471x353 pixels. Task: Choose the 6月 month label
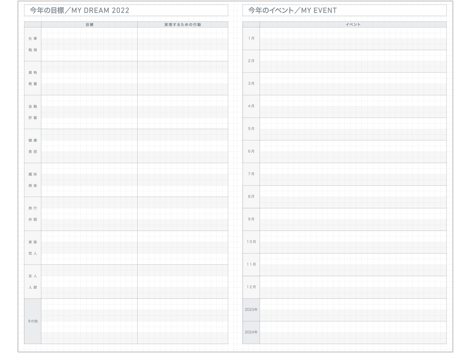tap(251, 151)
